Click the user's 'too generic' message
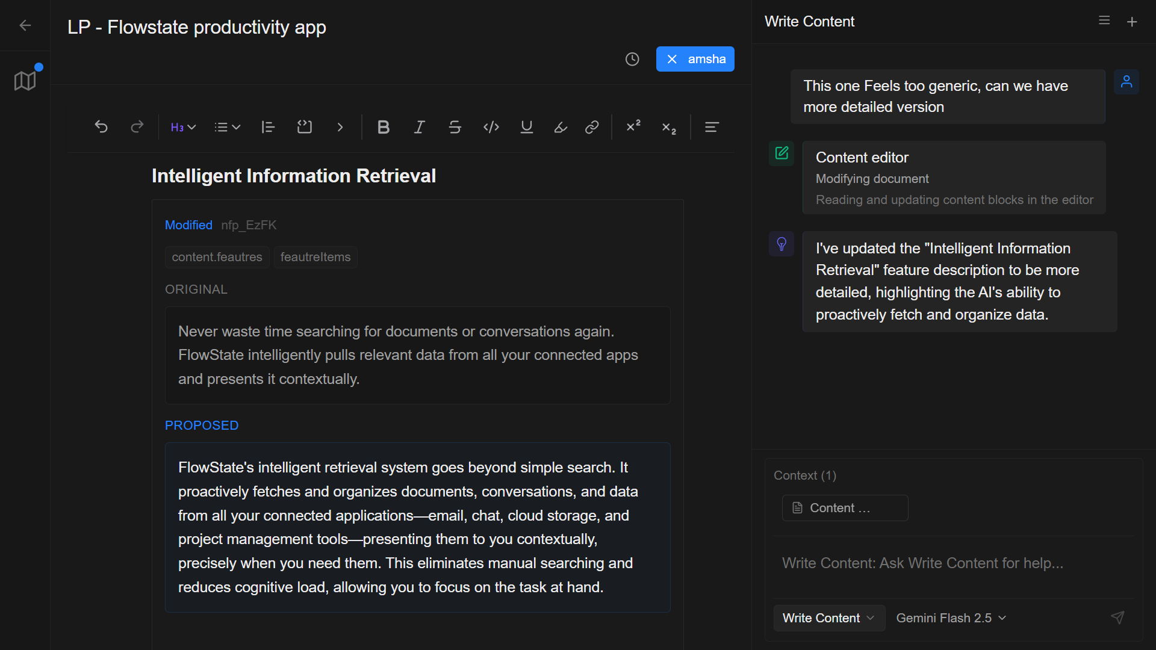Image resolution: width=1156 pixels, height=650 pixels. (948, 96)
